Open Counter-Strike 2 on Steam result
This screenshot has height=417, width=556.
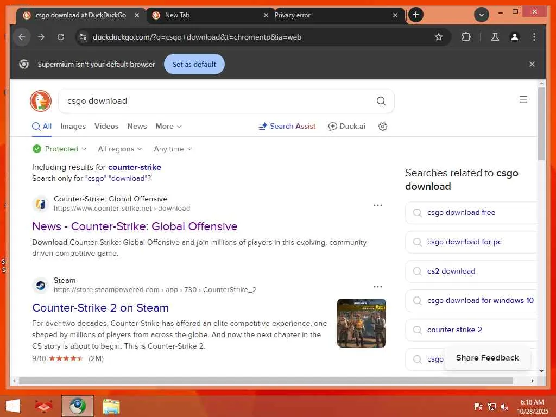100,307
